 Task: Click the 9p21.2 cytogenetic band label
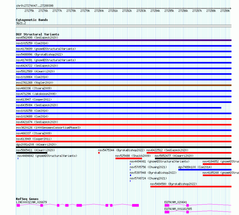coord(21,23)
